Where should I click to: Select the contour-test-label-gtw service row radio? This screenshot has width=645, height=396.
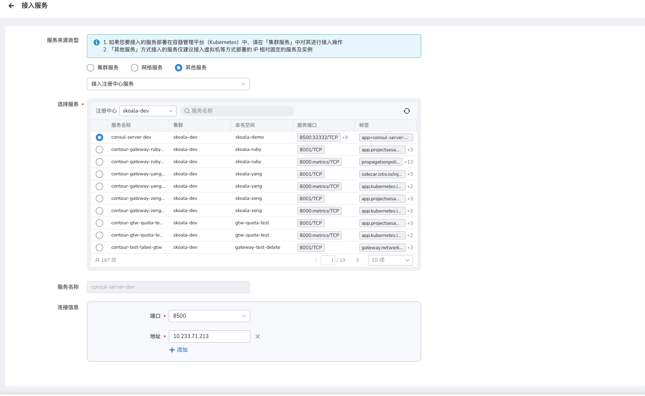pyautogui.click(x=99, y=248)
